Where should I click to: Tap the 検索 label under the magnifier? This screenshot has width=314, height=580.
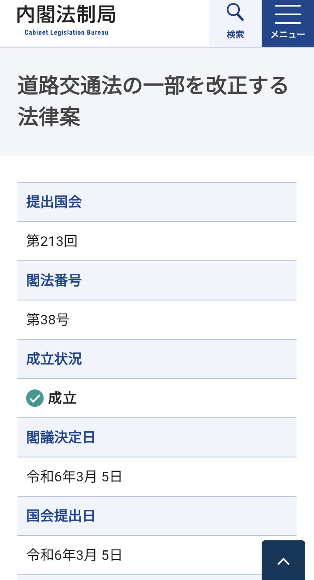pyautogui.click(x=235, y=35)
